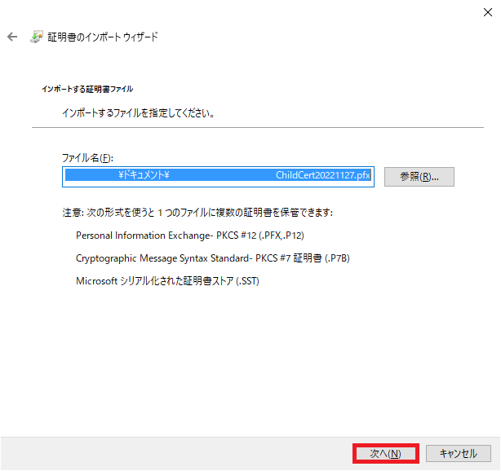The width and height of the screenshot is (501, 471).
Task: Proceed with the 次へ(N) button
Action: pyautogui.click(x=385, y=453)
